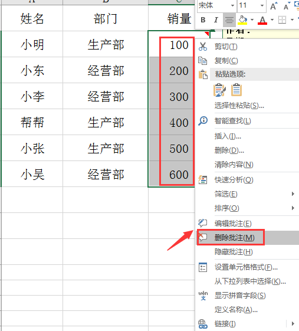Image resolution: width=299 pixels, height=331 pixels.
Task: Select 小明's 生产部 department cell
Action: [106, 44]
